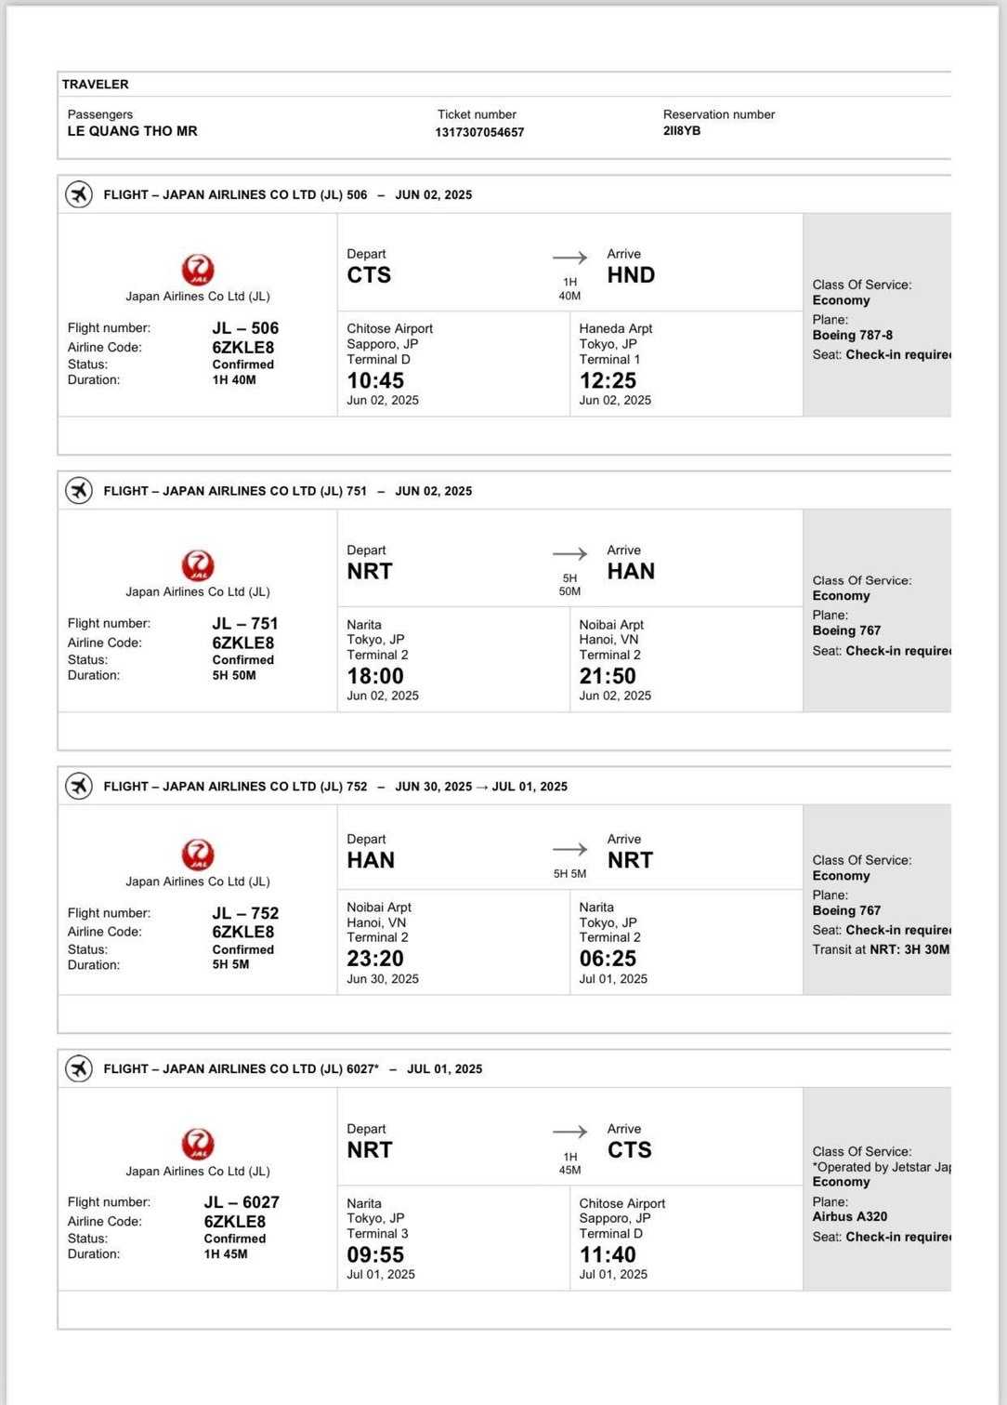1007x1405 pixels.
Task: Click the airplane icon beside flight JL 6027 header
Action: (79, 1068)
